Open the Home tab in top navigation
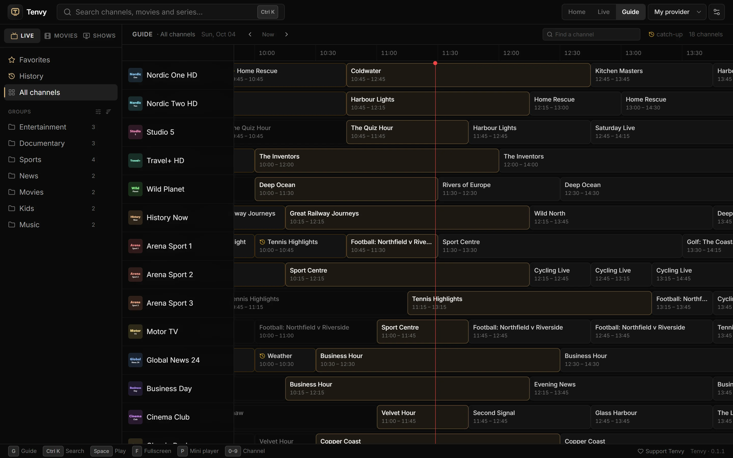Image resolution: width=733 pixels, height=458 pixels. point(577,12)
